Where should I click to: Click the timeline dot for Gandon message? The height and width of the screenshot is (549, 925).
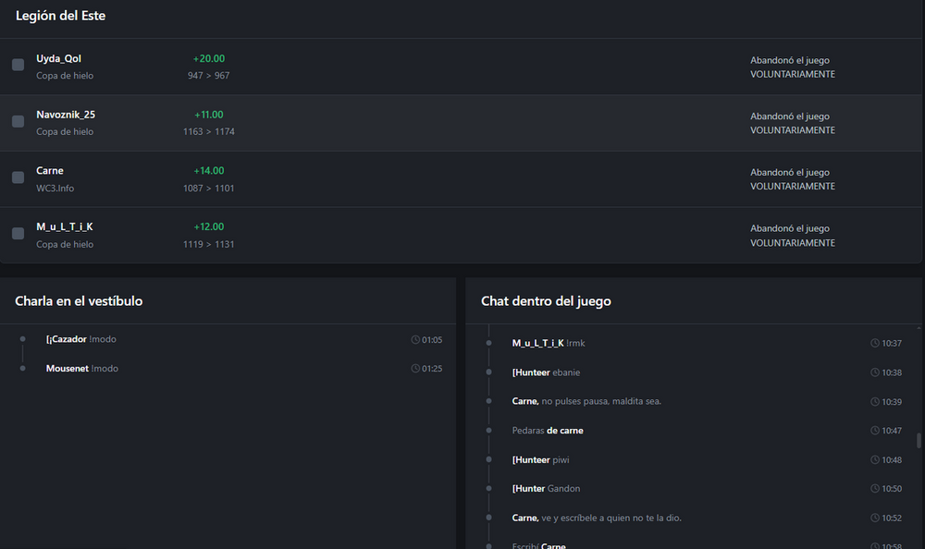(489, 488)
